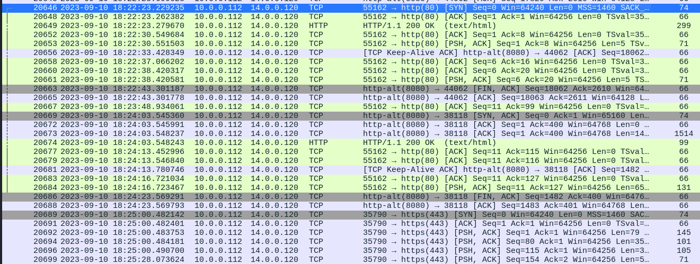Select packet 20696 with Seq=115
This screenshot has height=264, width=700.
[x=350, y=251]
